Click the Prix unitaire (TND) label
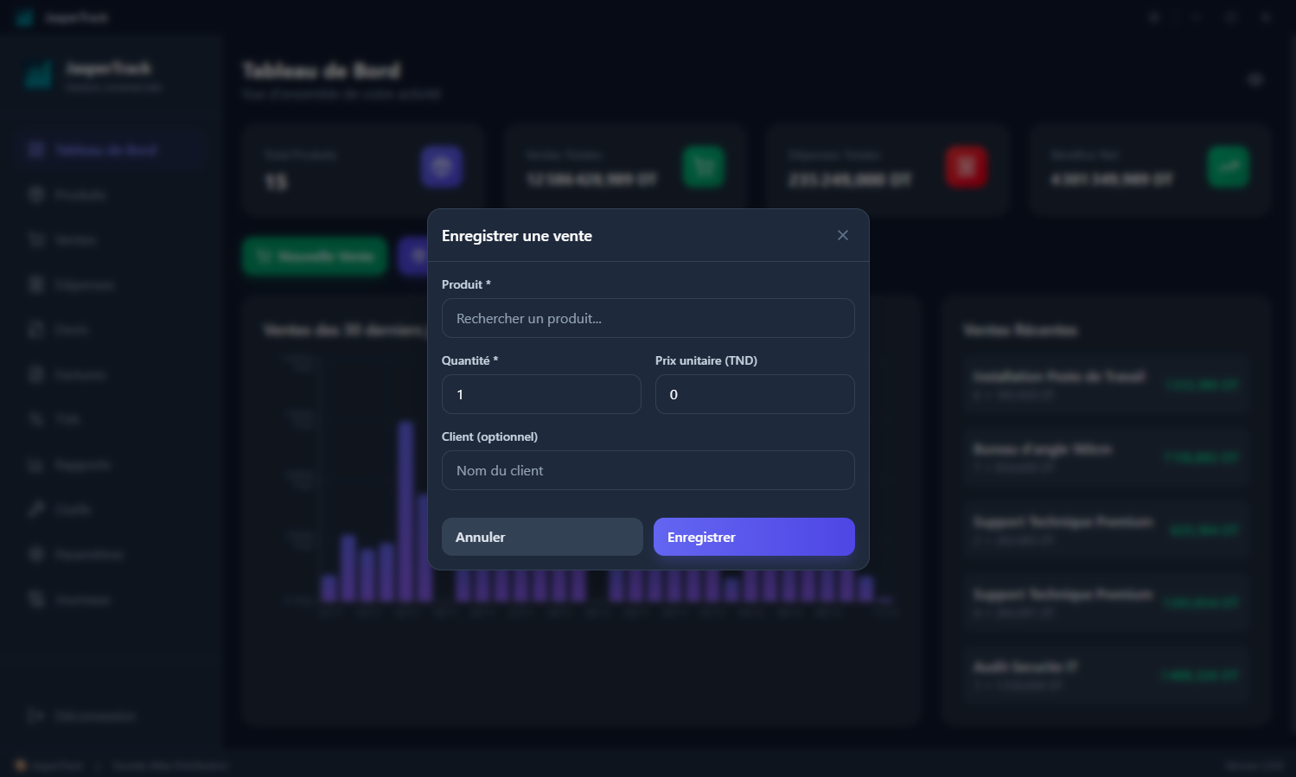This screenshot has width=1296, height=777. (x=706, y=360)
